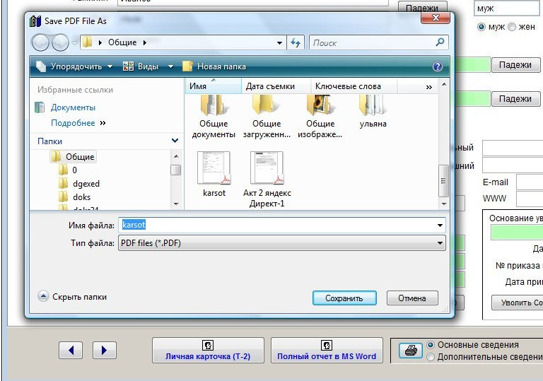Click the Forward navigation arrow in save dialog
Image resolution: width=543 pixels, height=381 pixels.
[x=60, y=42]
